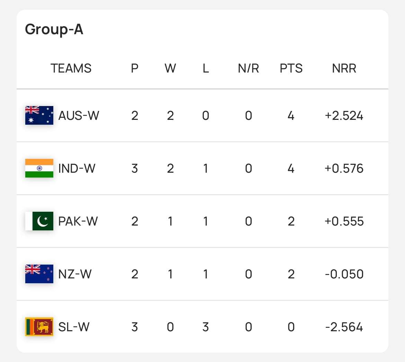Click IND-W net run rate +0.576
Viewport: 405px width, 362px height.
[344, 168]
